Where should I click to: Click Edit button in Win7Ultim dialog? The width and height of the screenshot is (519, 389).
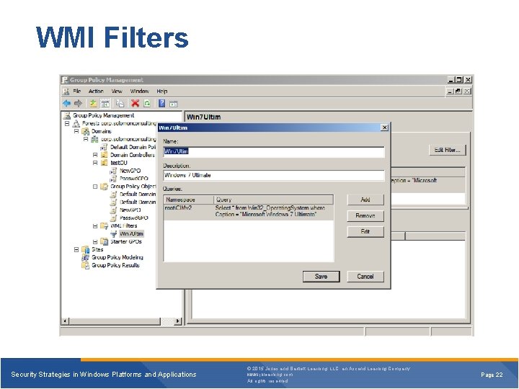(x=365, y=231)
